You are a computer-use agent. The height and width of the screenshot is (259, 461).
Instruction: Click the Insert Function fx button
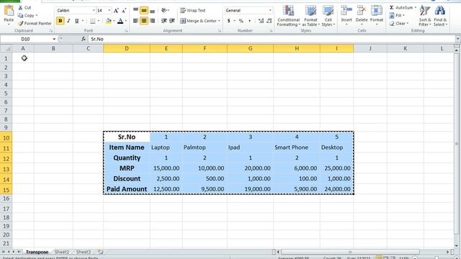(84, 39)
